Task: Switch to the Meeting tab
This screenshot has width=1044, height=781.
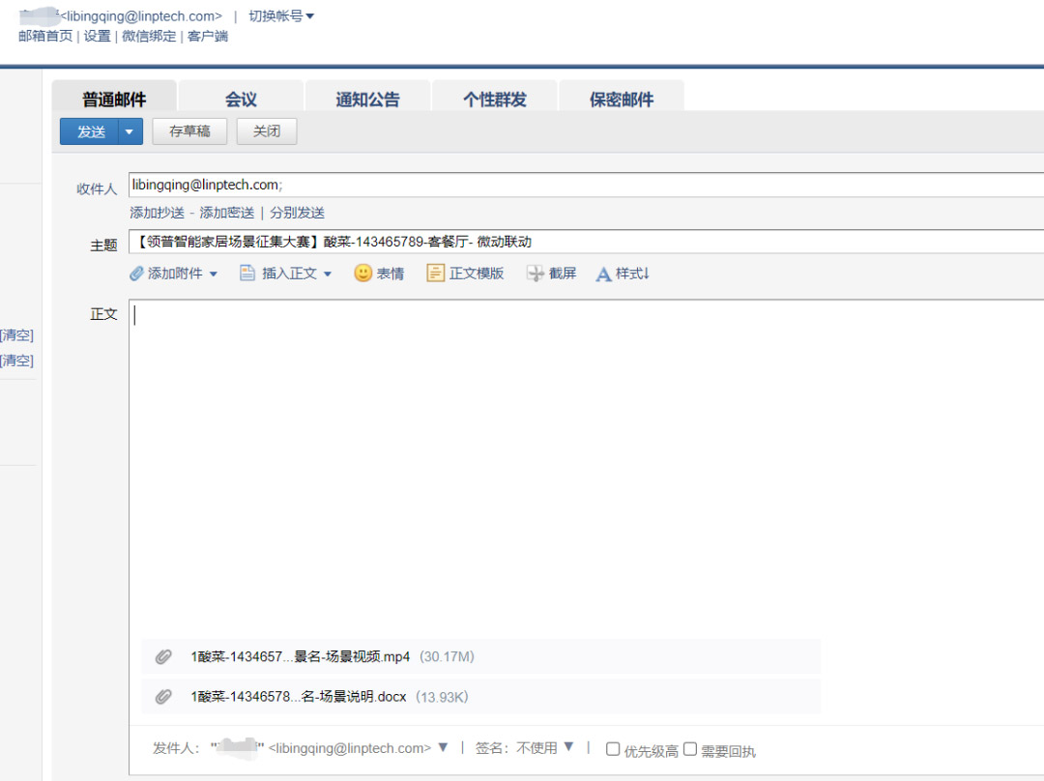Action: point(241,100)
